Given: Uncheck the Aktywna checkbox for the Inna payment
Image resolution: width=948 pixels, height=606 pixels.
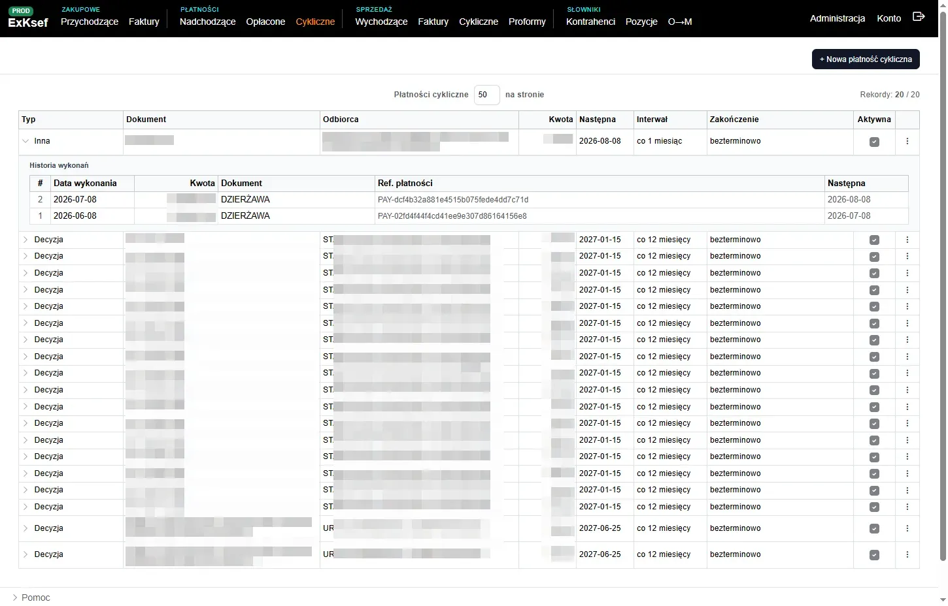Looking at the screenshot, I should 874,142.
